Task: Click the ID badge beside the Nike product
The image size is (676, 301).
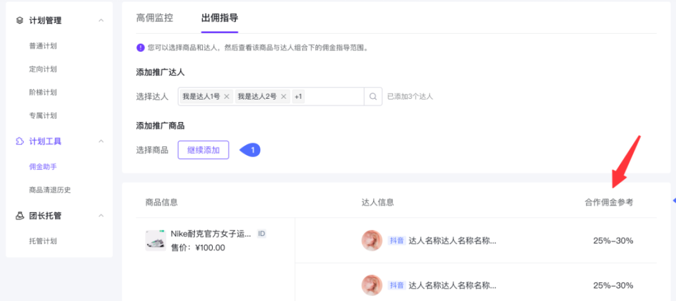Action: click(x=262, y=233)
